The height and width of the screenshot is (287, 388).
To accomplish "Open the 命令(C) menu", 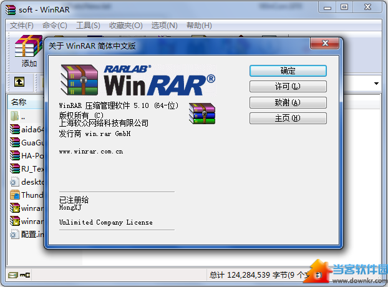I will click(55, 25).
